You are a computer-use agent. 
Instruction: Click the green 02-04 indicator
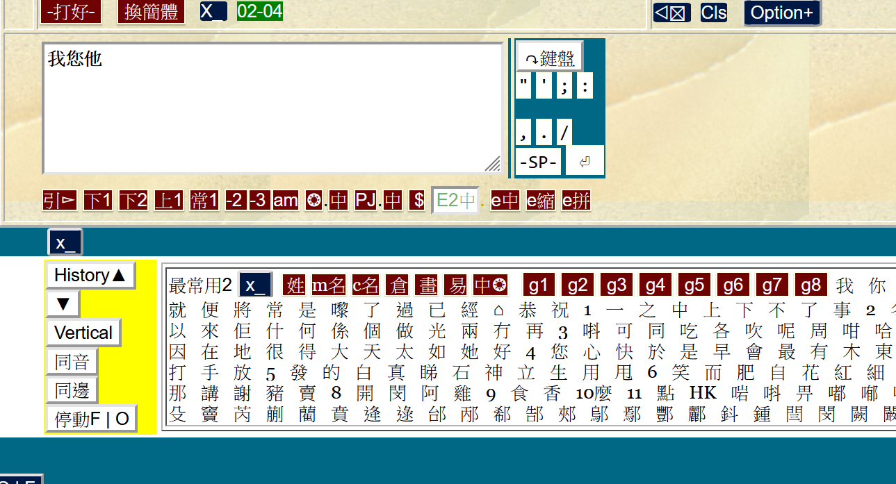[259, 11]
